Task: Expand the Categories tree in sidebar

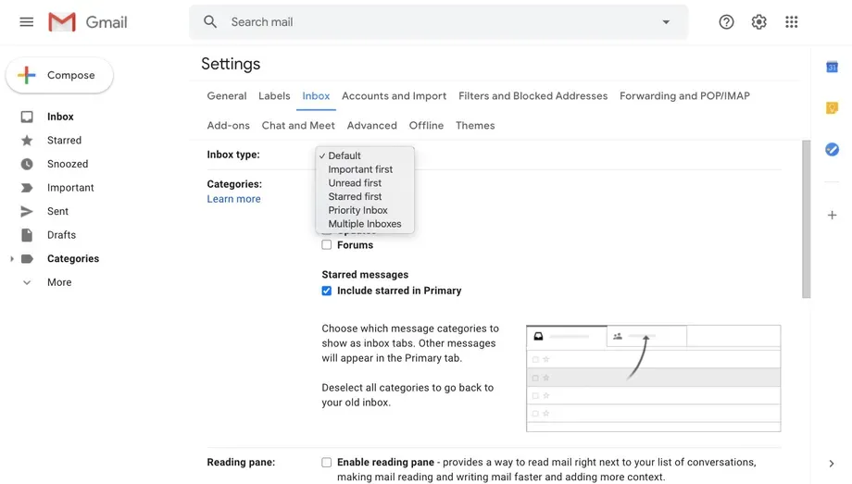Action: (x=12, y=258)
